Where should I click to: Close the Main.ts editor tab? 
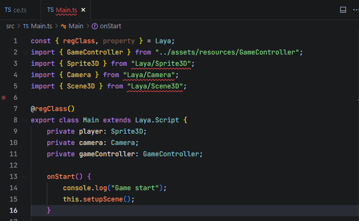(x=83, y=10)
